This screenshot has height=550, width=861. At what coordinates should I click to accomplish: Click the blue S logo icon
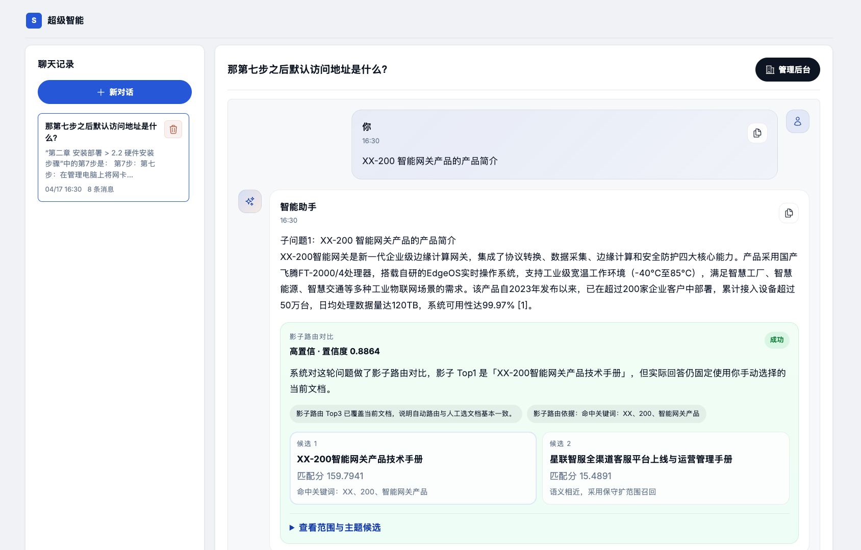pos(34,20)
